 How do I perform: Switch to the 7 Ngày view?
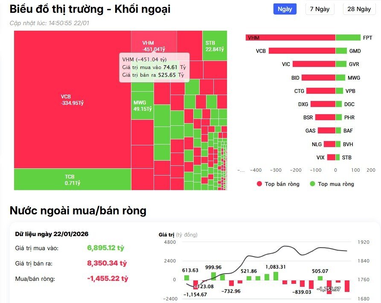click(320, 9)
